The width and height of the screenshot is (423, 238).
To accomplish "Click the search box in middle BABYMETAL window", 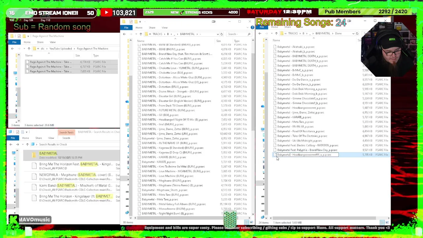I will click(x=239, y=34).
